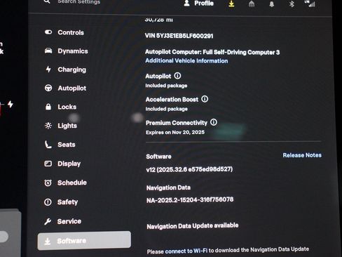Open Additional Vehicle Information link

coord(186,61)
